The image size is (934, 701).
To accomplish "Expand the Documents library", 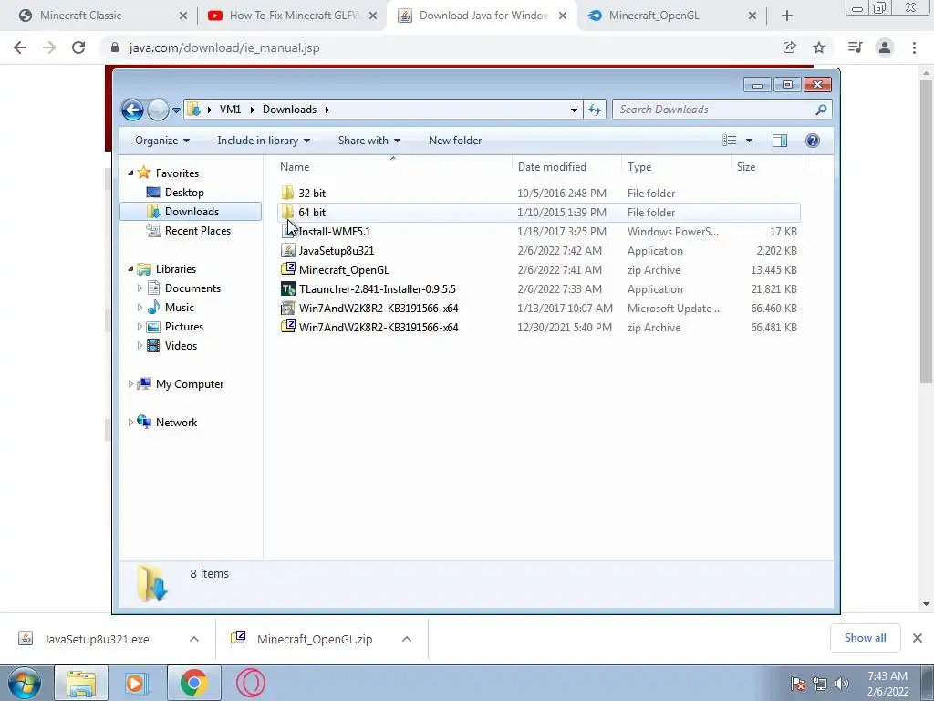I will tap(140, 288).
